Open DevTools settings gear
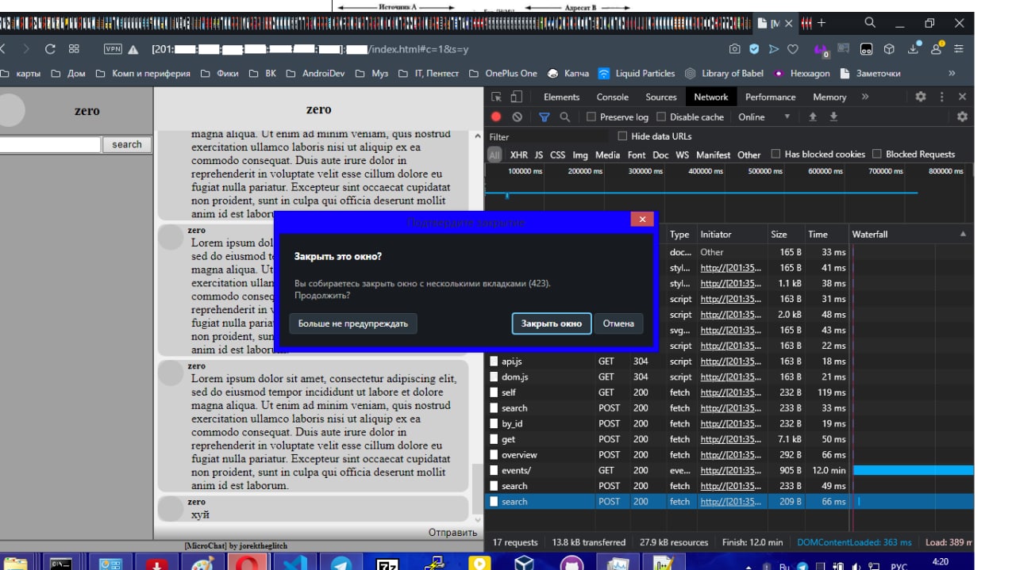 pos(921,97)
